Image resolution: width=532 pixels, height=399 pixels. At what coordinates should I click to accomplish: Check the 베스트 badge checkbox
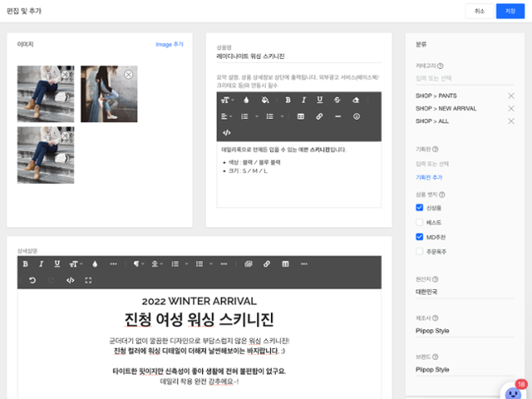[419, 222]
